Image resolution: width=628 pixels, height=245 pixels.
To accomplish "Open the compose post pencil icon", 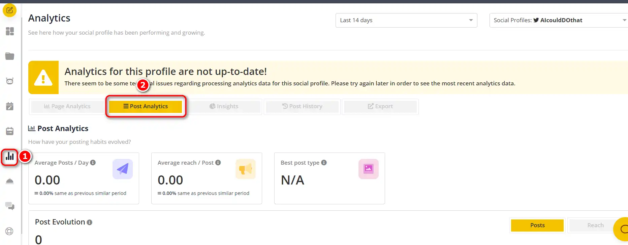I will click(9, 10).
